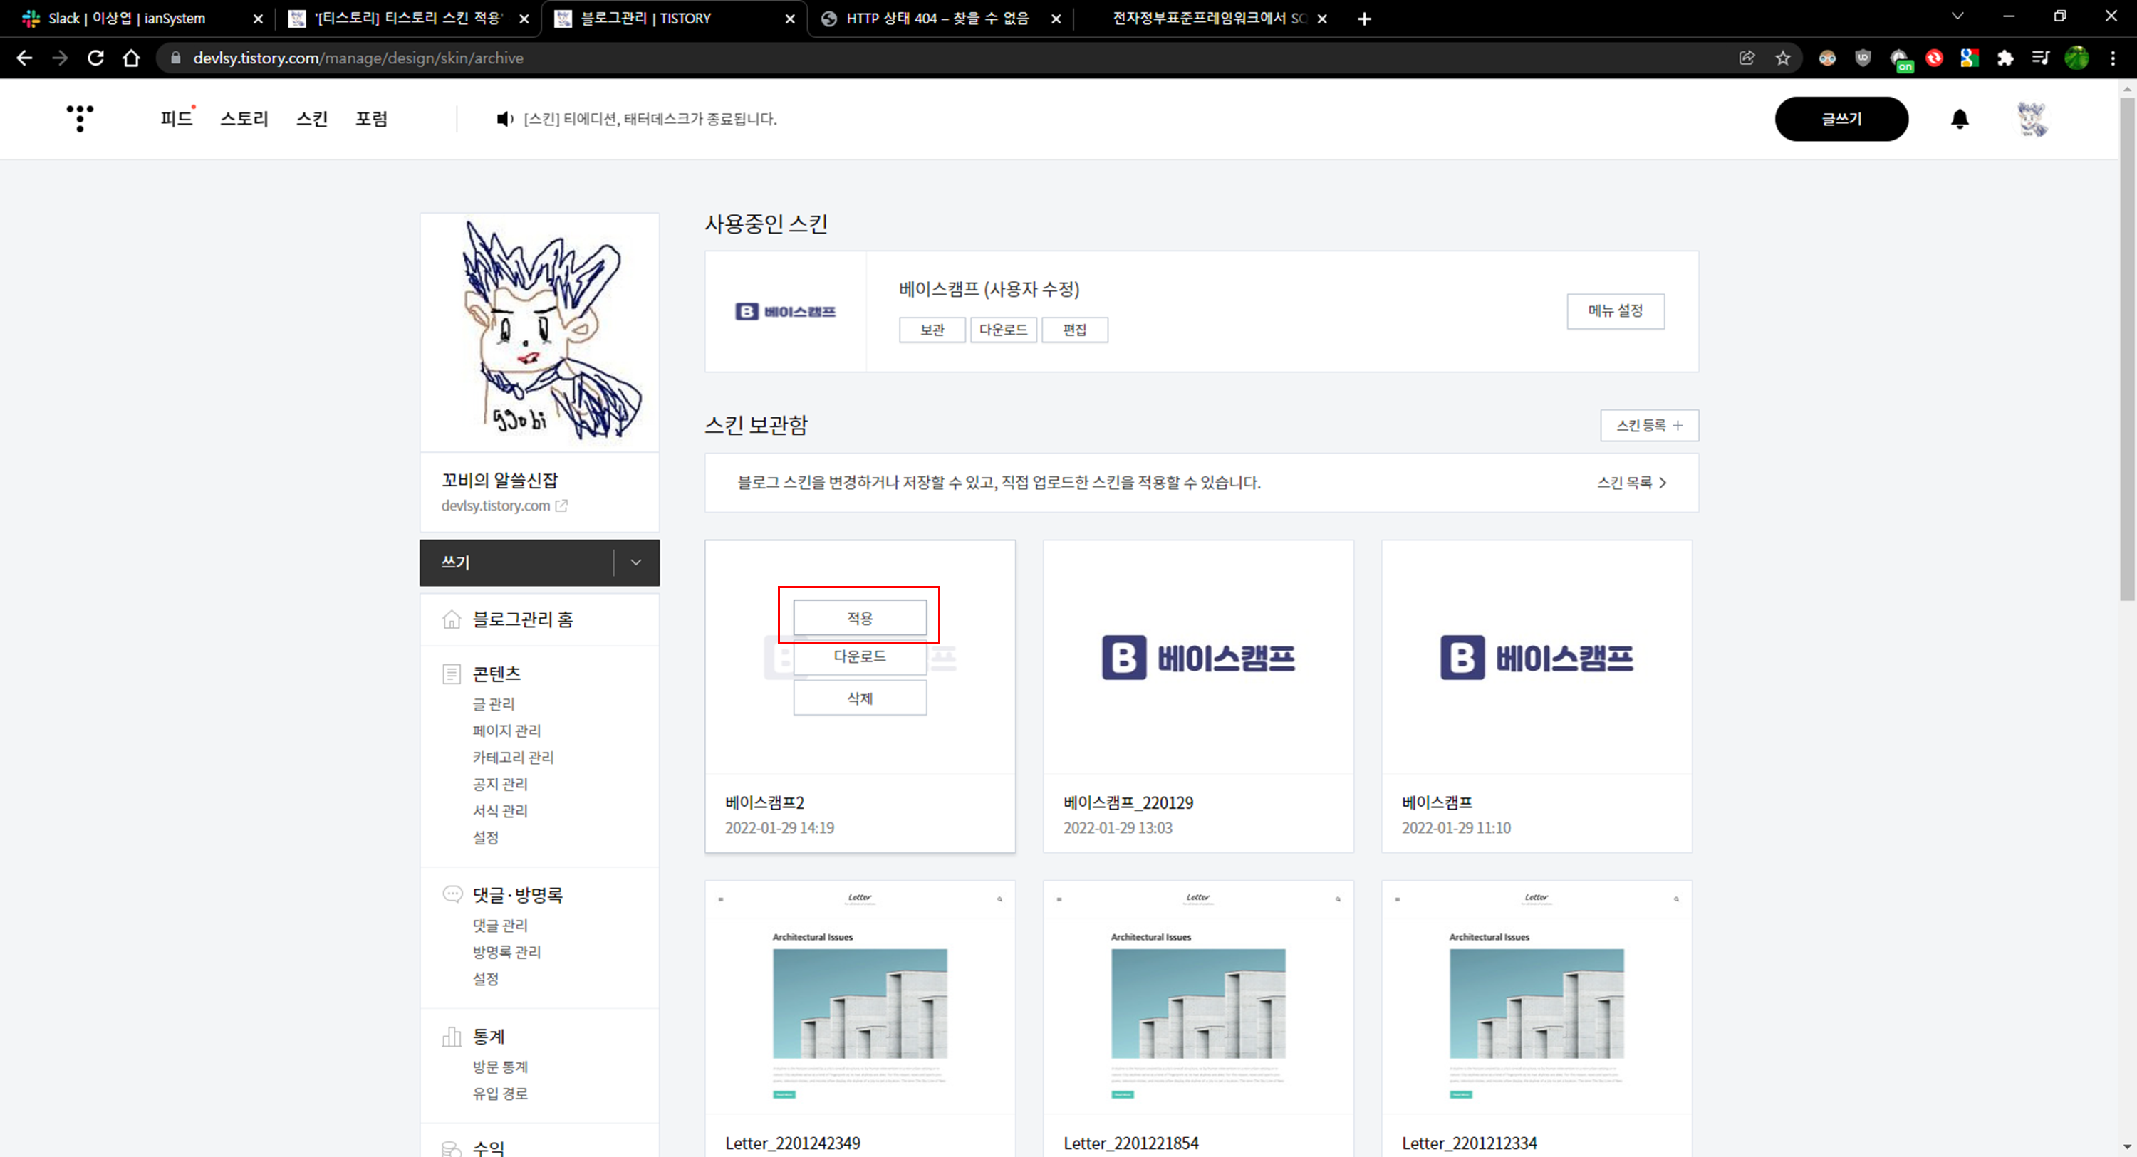Screen dimensions: 2137x1157
Task: Open the Chrome extensions puzzle icon
Action: (2005, 58)
